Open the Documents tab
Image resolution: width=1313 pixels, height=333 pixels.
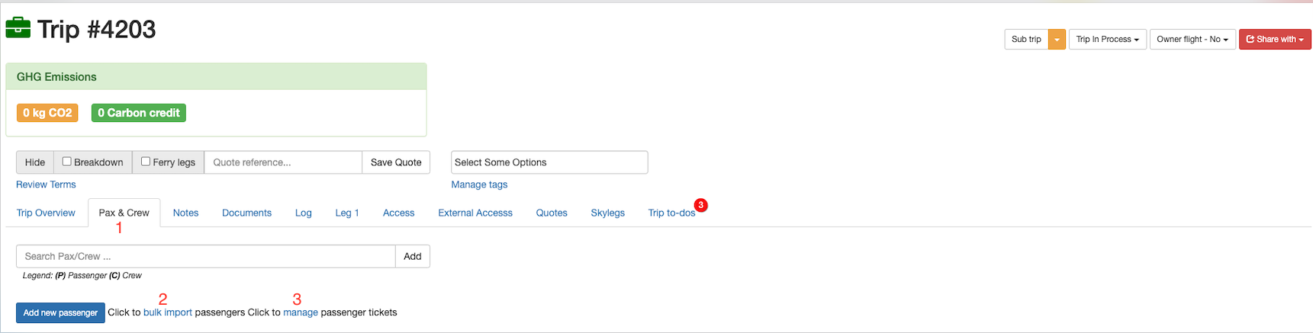tap(246, 213)
